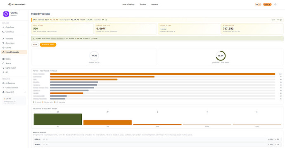
Task: Click the Blocks grid icon
Action: pos(3,59)
